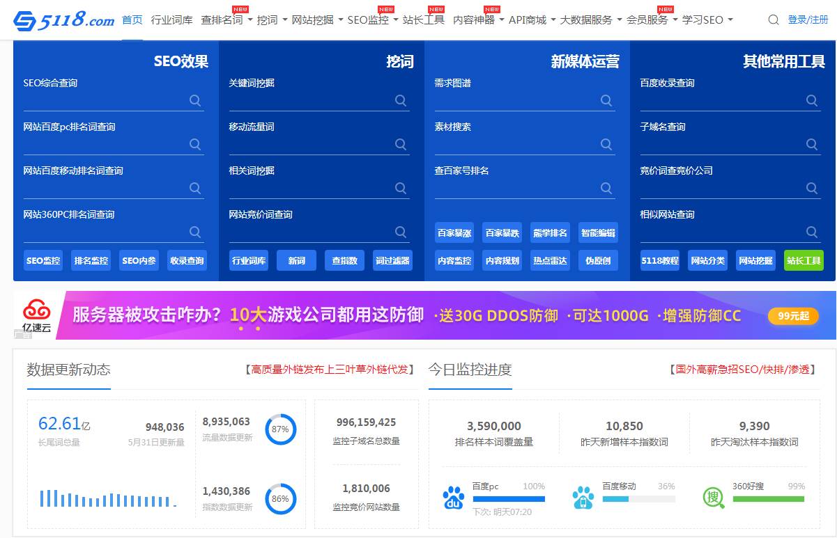Click the SEO监控 button

43,260
